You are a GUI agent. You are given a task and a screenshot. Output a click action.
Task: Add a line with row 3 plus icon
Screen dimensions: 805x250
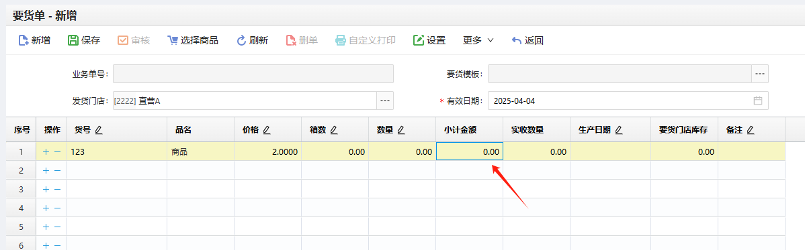(46, 189)
